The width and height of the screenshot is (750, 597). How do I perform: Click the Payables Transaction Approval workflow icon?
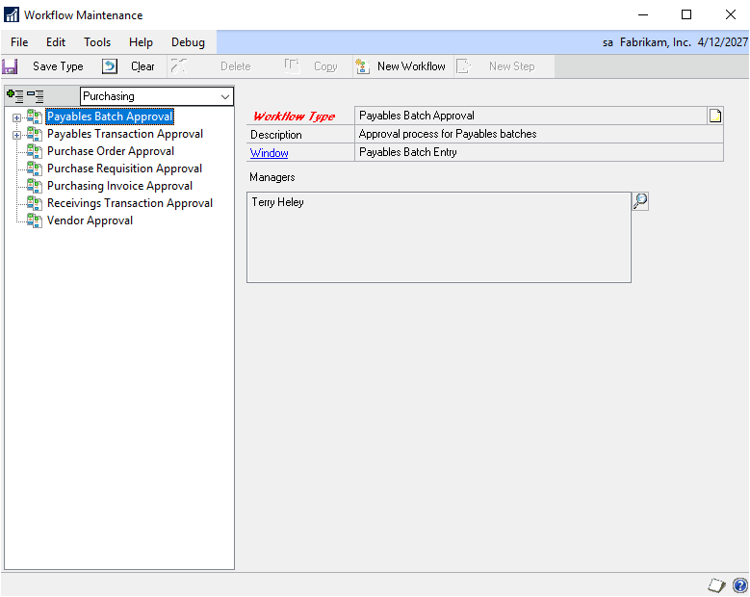coord(35,134)
